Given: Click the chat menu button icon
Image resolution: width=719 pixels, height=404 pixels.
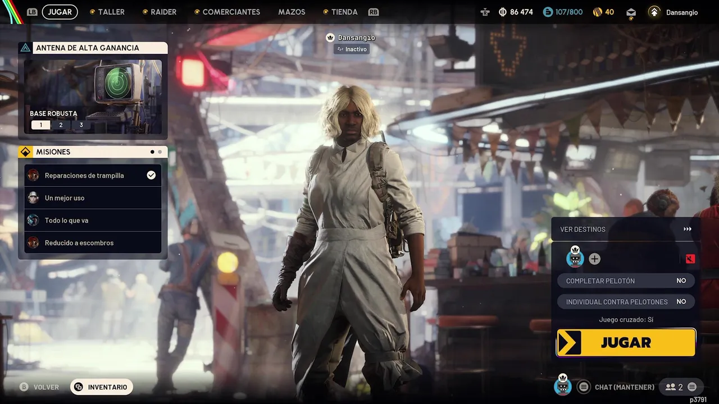Looking at the screenshot, I should [x=584, y=387].
